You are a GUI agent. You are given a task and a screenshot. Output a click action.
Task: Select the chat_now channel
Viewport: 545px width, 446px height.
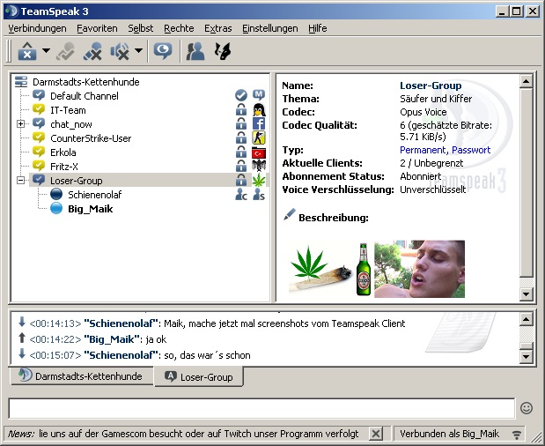pos(71,124)
